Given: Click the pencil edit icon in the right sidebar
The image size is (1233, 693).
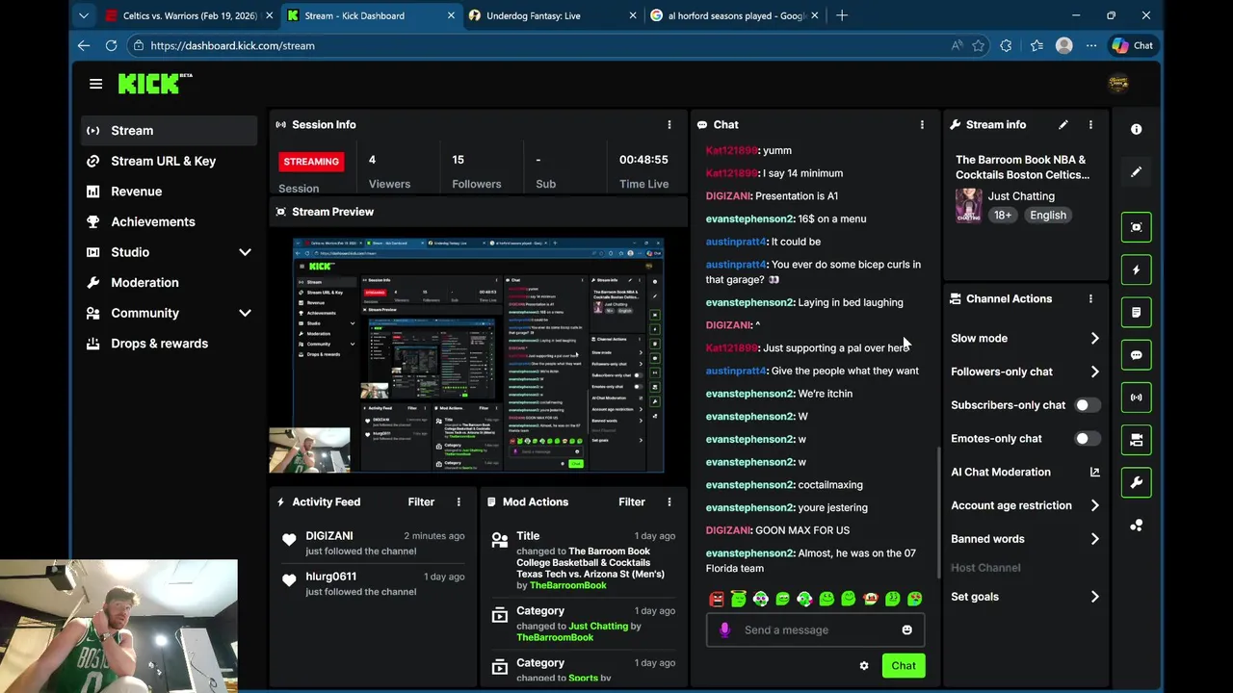Looking at the screenshot, I should click(1136, 171).
